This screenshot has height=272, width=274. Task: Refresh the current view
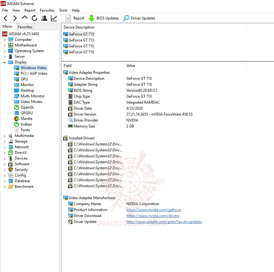(34, 18)
